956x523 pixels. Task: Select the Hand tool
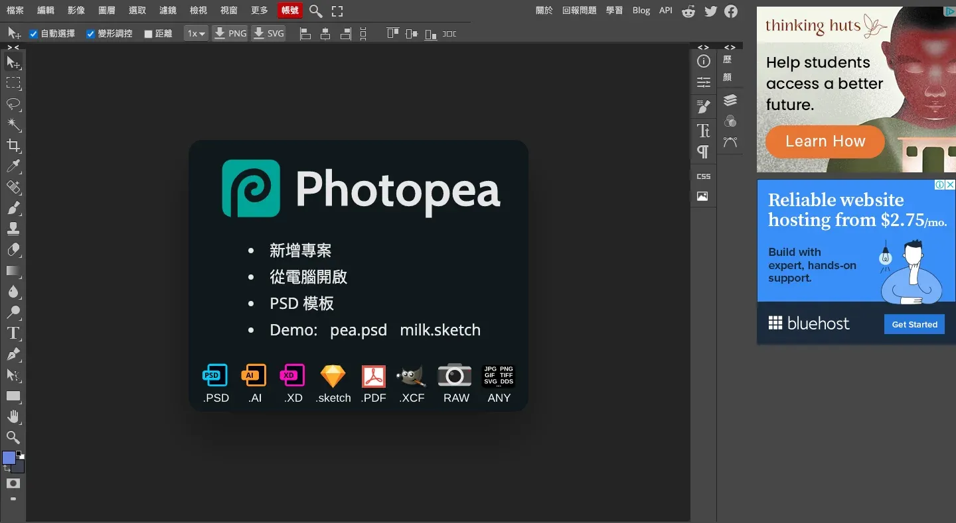[13, 416]
